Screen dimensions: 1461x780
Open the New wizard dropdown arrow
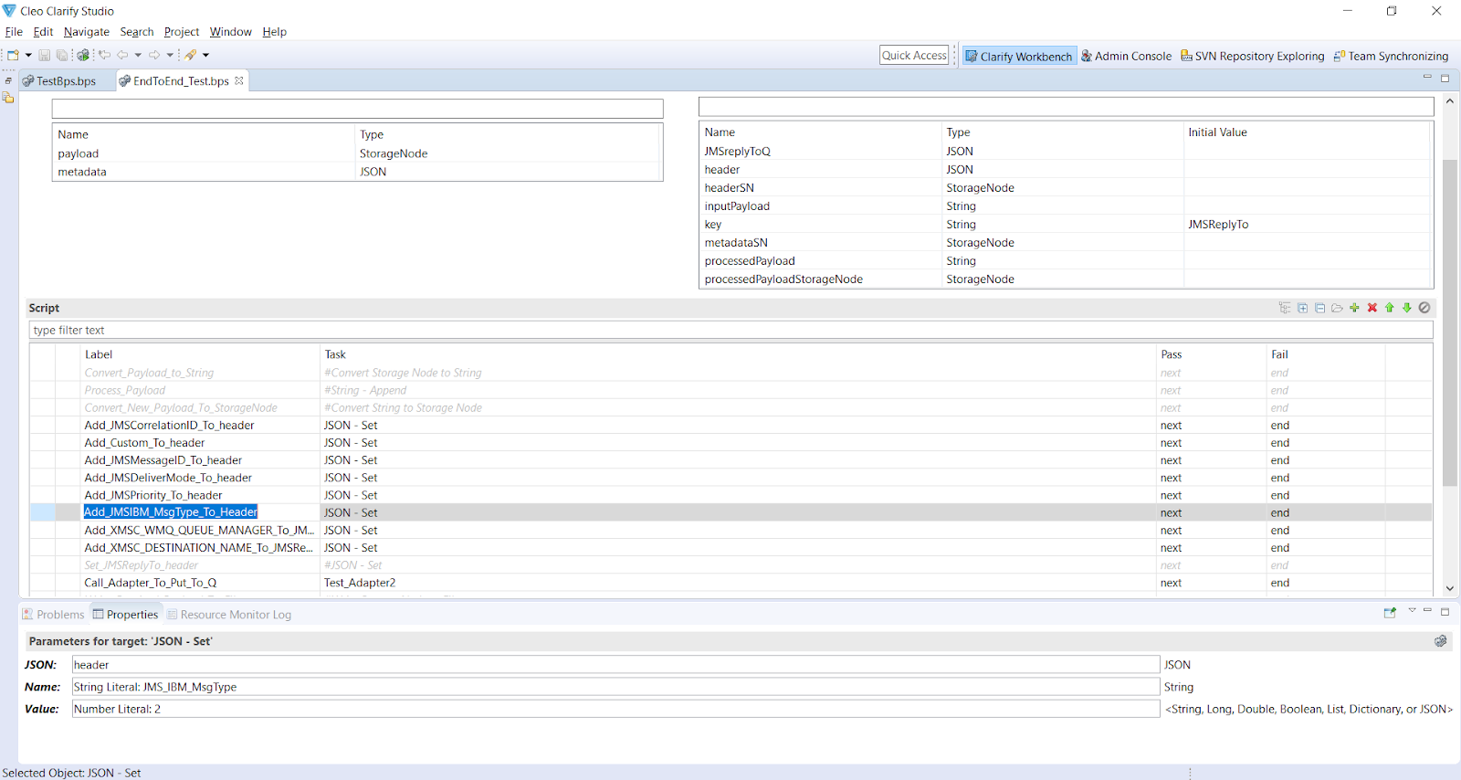28,55
